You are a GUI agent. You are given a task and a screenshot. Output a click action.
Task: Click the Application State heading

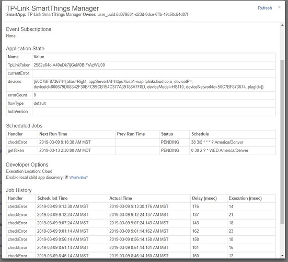pyautogui.click(x=25, y=49)
